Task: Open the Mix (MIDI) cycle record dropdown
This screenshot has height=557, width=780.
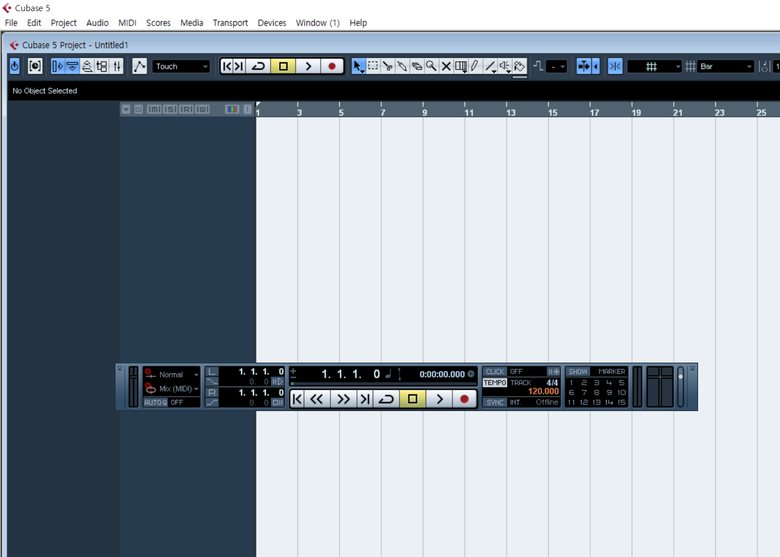Action: pyautogui.click(x=172, y=389)
